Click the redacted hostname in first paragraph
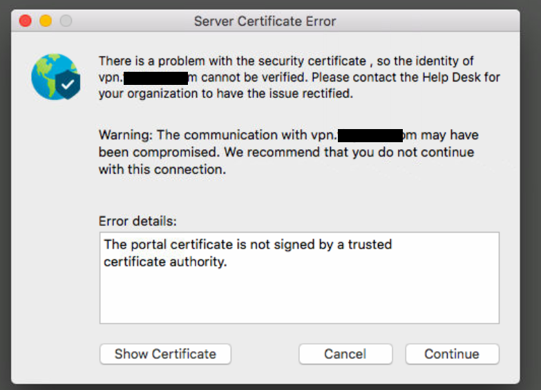This screenshot has height=390, width=541. [x=155, y=78]
